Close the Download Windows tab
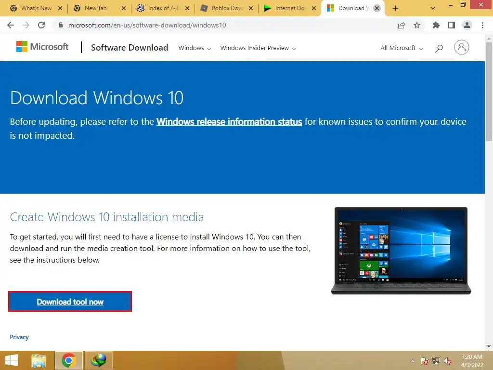 (376, 8)
